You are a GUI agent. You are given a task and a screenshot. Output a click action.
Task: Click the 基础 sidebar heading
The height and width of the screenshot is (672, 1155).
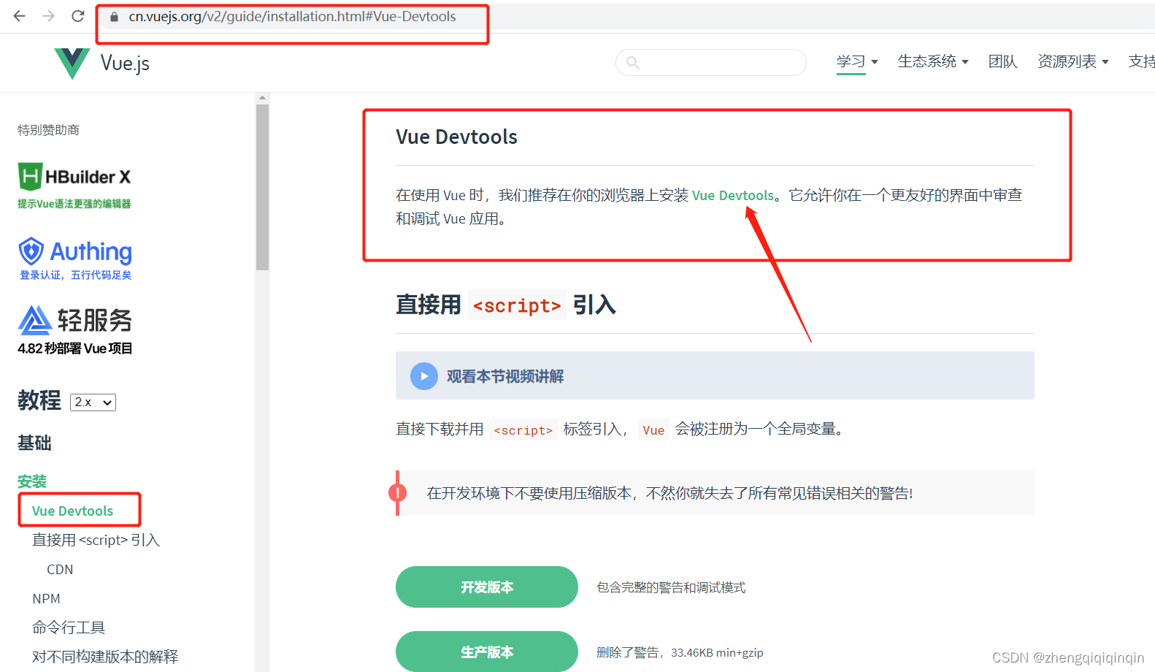[34, 443]
